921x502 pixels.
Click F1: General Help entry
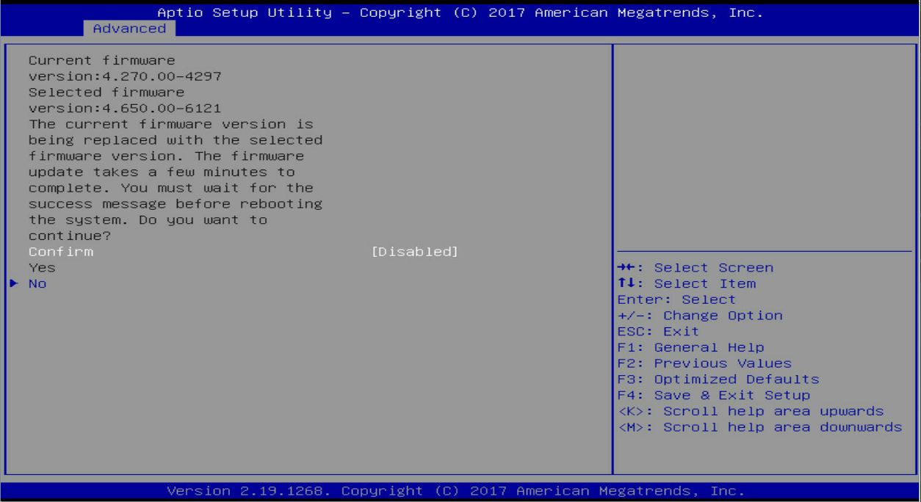point(690,348)
